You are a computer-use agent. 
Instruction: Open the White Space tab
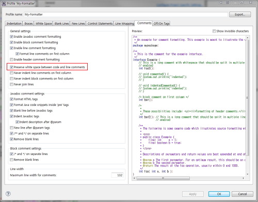[x=44, y=23]
